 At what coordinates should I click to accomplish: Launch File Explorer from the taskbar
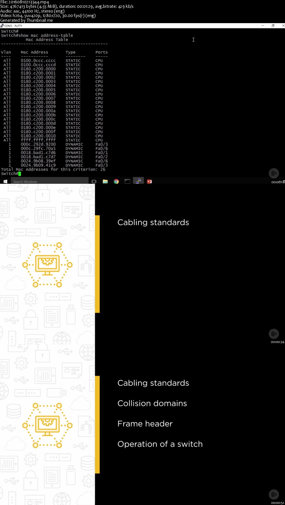tap(105, 182)
